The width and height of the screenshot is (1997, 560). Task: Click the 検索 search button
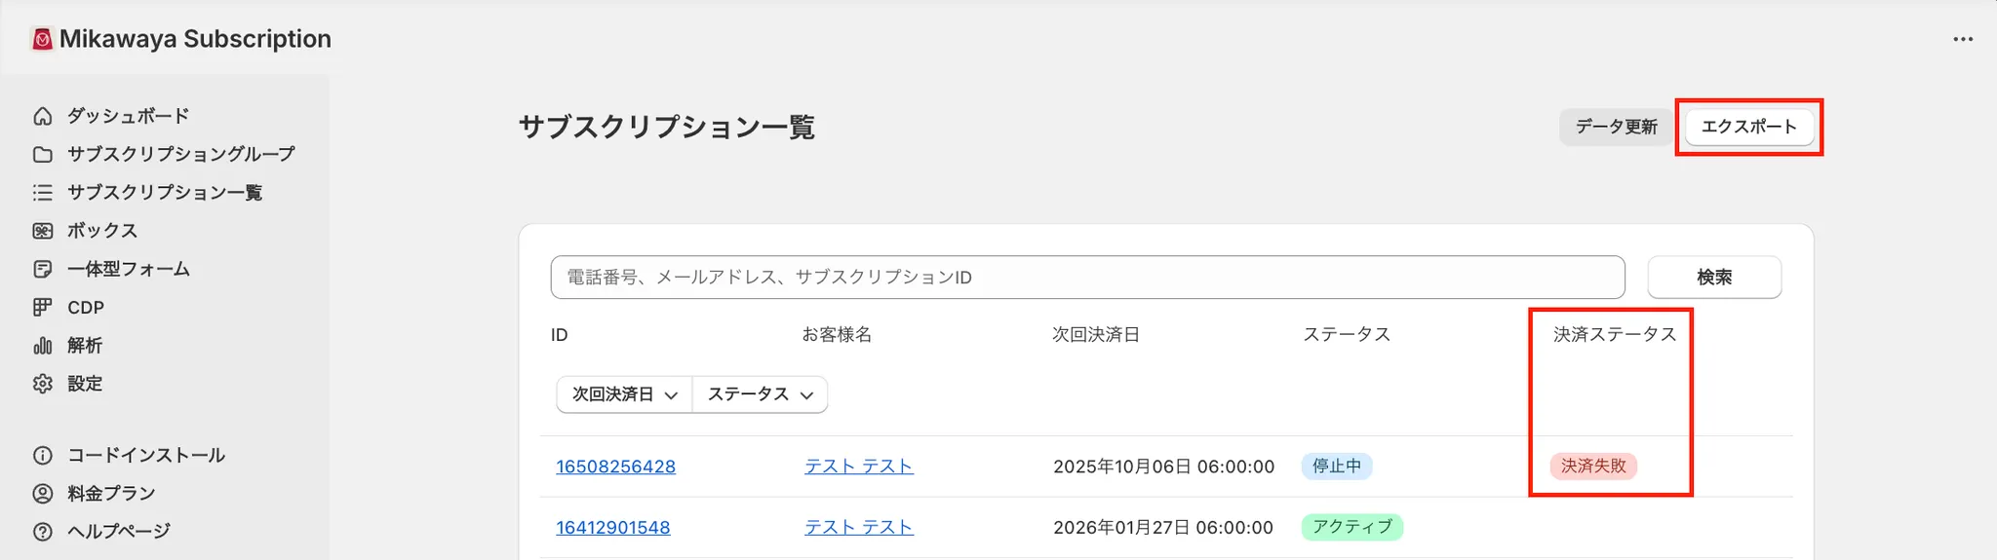click(1713, 278)
